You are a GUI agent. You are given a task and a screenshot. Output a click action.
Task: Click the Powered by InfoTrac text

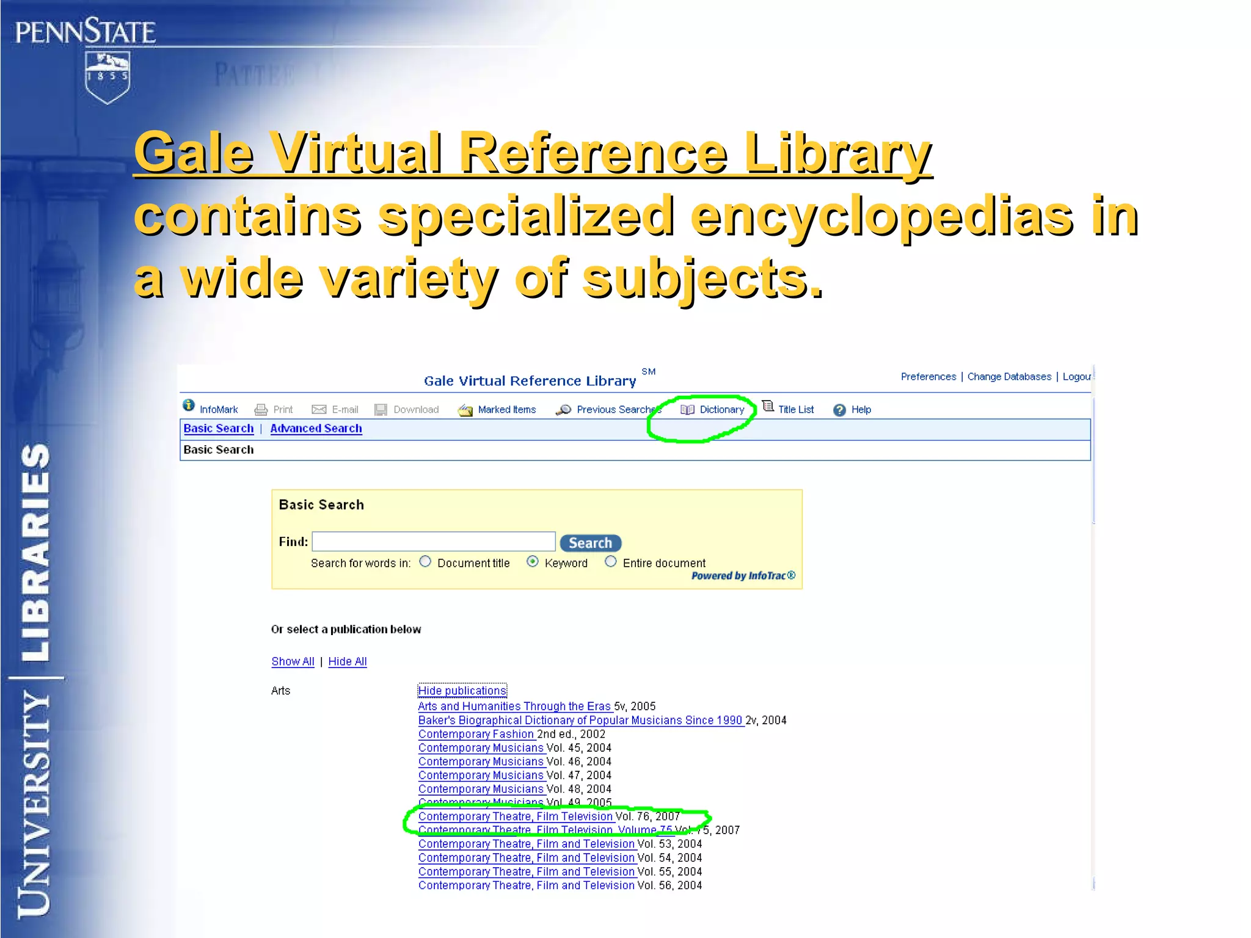click(x=743, y=576)
